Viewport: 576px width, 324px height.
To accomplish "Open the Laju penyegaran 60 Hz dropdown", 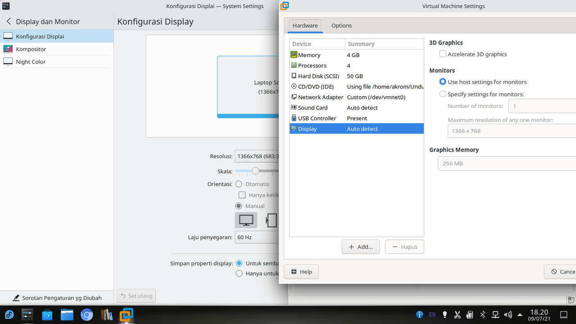I will [x=257, y=237].
